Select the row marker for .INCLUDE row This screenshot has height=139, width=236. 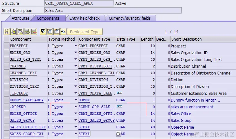point(6,93)
